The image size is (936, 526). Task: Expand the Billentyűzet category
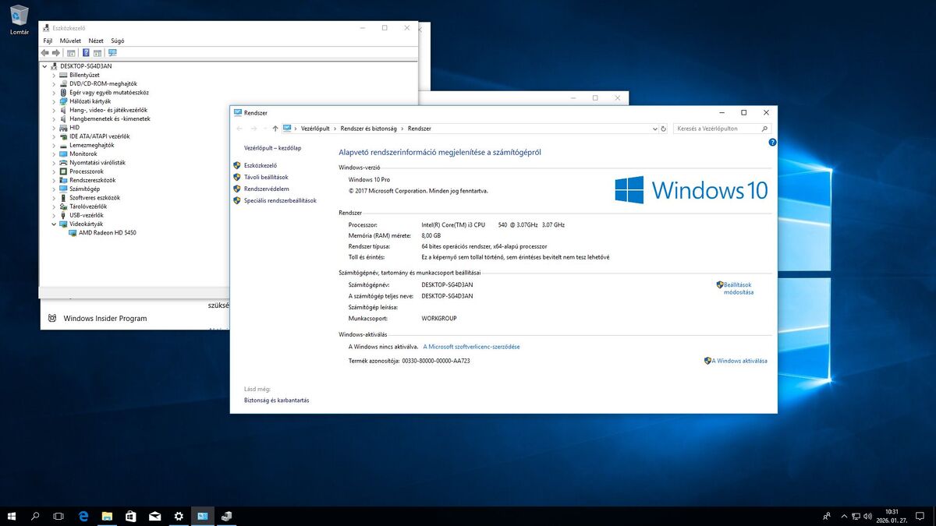[x=54, y=75]
